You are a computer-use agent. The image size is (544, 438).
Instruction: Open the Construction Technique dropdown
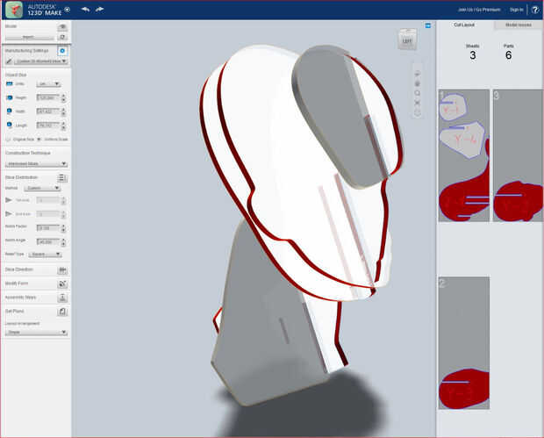point(36,163)
